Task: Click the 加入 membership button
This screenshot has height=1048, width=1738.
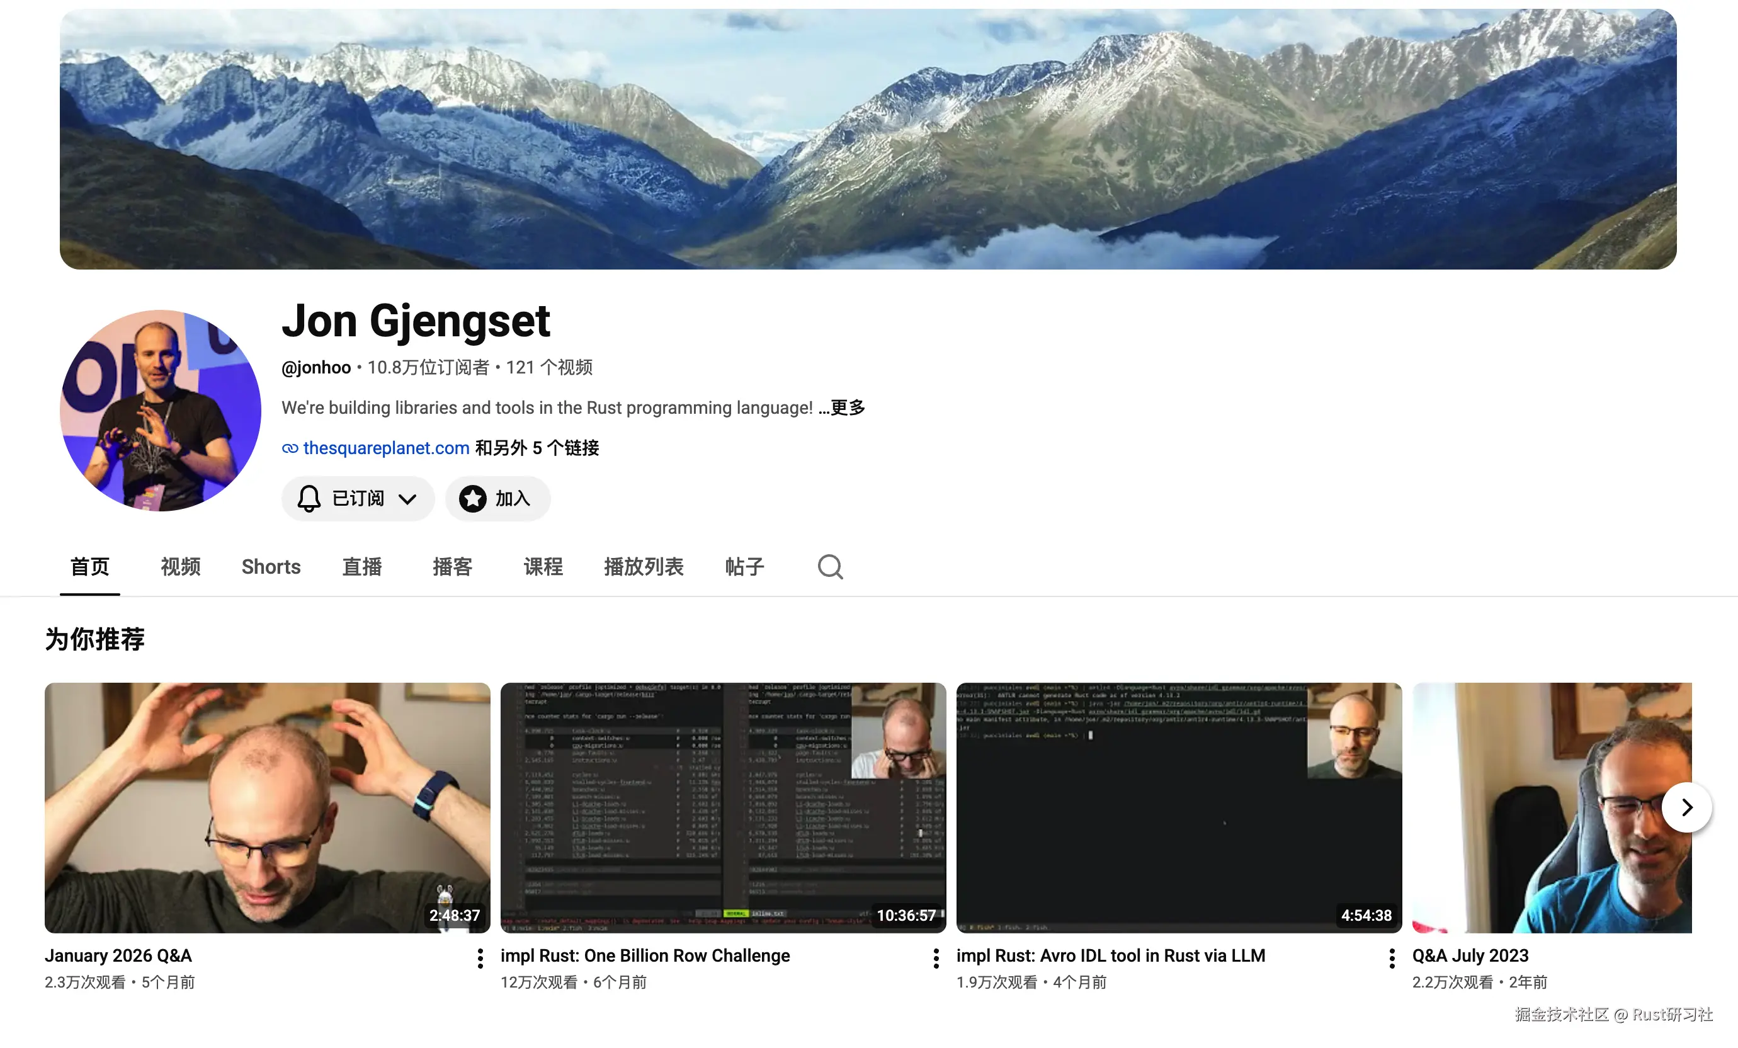Action: coord(497,499)
